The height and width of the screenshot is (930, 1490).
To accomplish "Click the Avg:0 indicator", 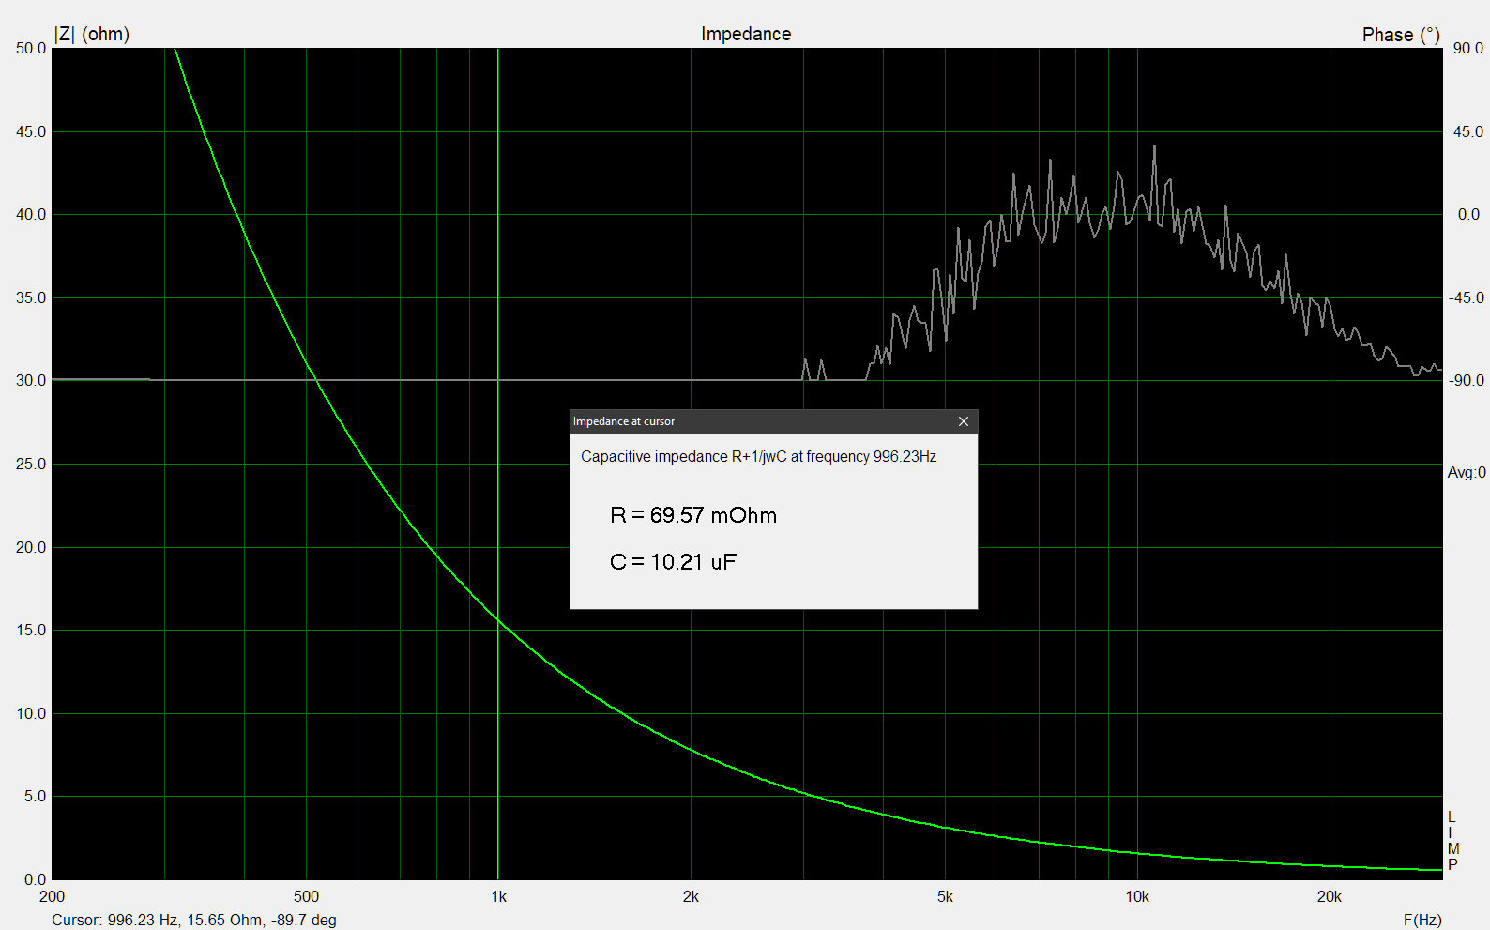I will 1466,473.
